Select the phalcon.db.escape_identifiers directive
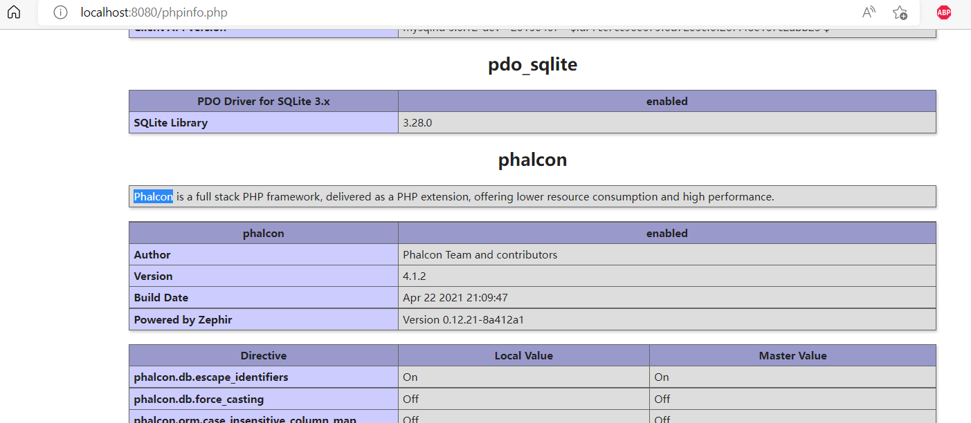The width and height of the screenshot is (971, 423). (264, 377)
